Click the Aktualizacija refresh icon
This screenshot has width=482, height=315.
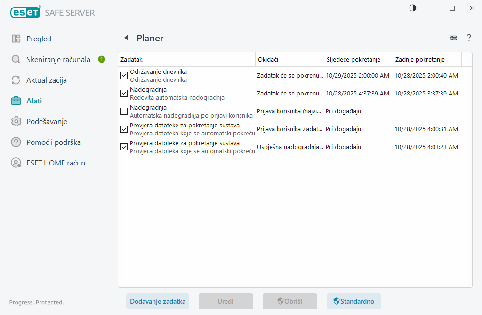pyautogui.click(x=16, y=80)
